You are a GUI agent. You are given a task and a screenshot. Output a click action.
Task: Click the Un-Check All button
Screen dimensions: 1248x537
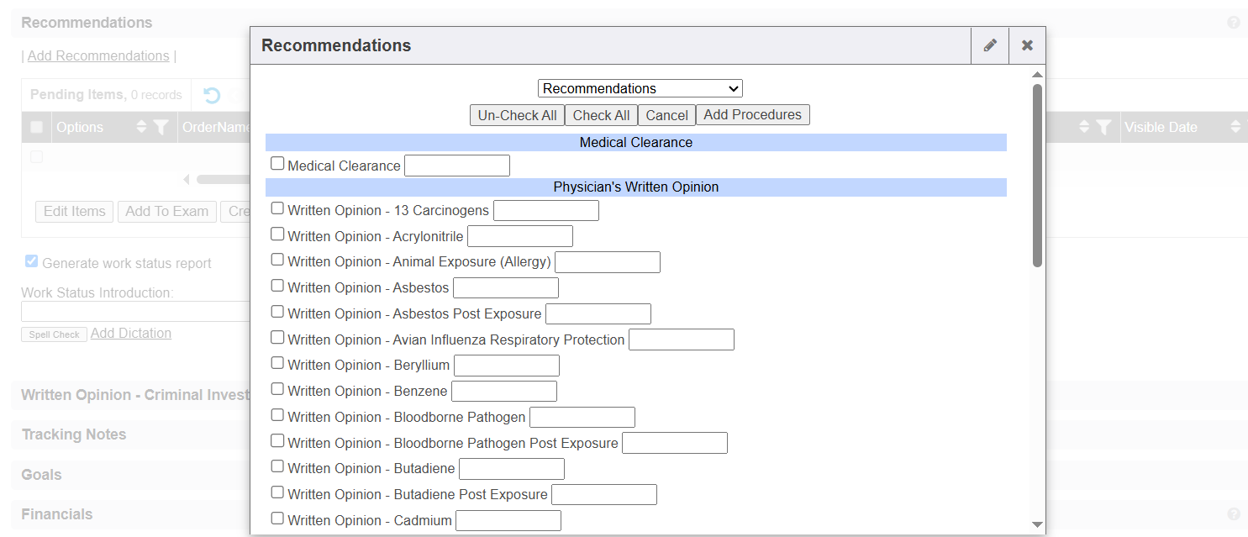click(517, 115)
